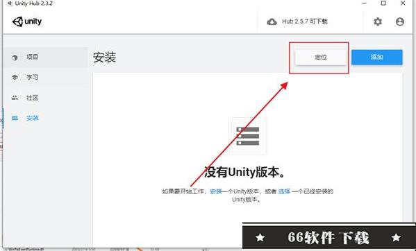
Task: Click the 没有Unity版本 heading
Action: (x=245, y=173)
